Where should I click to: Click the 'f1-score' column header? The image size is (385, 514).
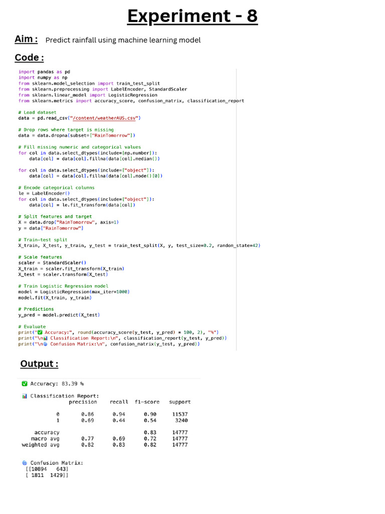(147, 402)
